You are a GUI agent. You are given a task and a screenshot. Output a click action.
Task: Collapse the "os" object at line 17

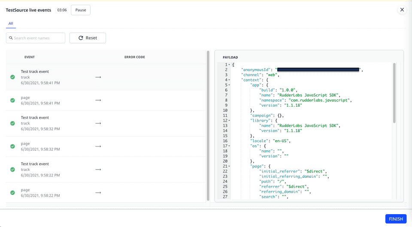coord(229,146)
